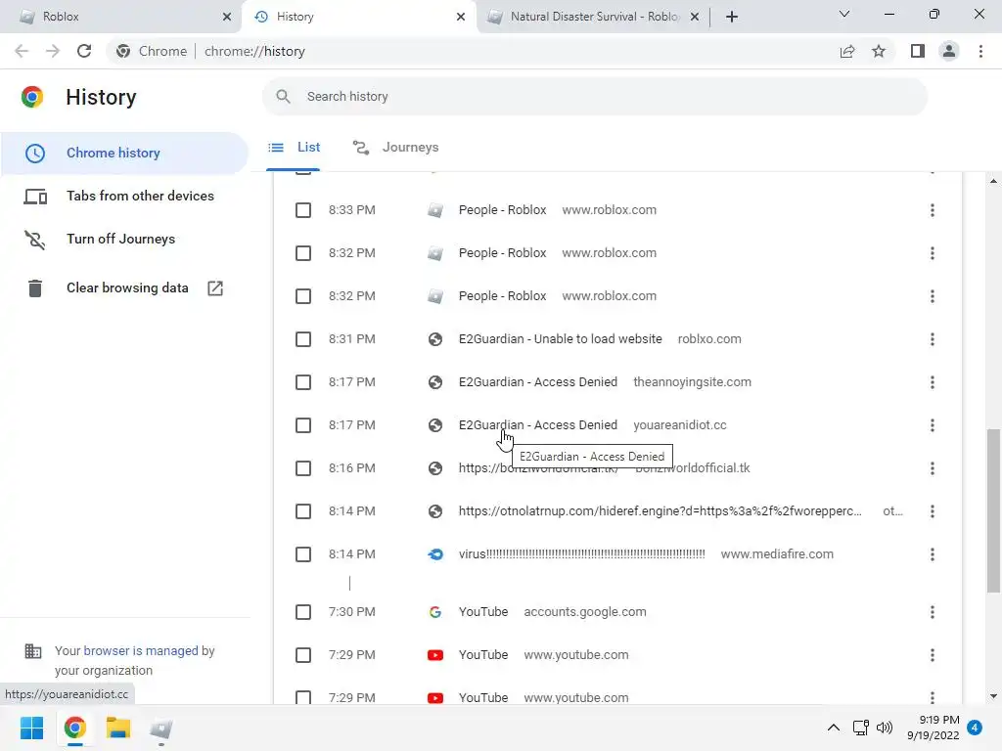1002x751 pixels.
Task: Select the List tab
Action: pyautogui.click(x=294, y=148)
